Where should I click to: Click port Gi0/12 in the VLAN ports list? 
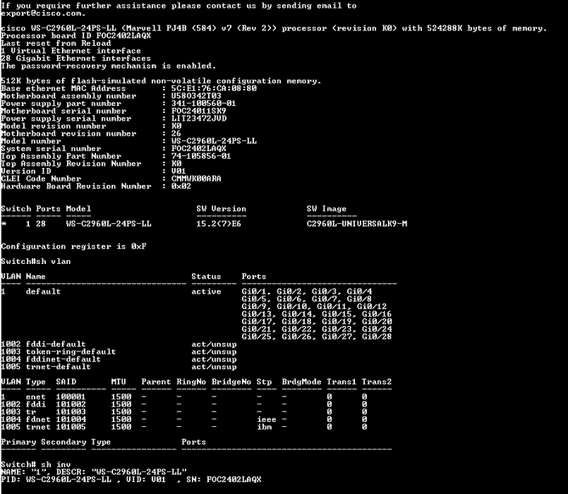click(372, 307)
